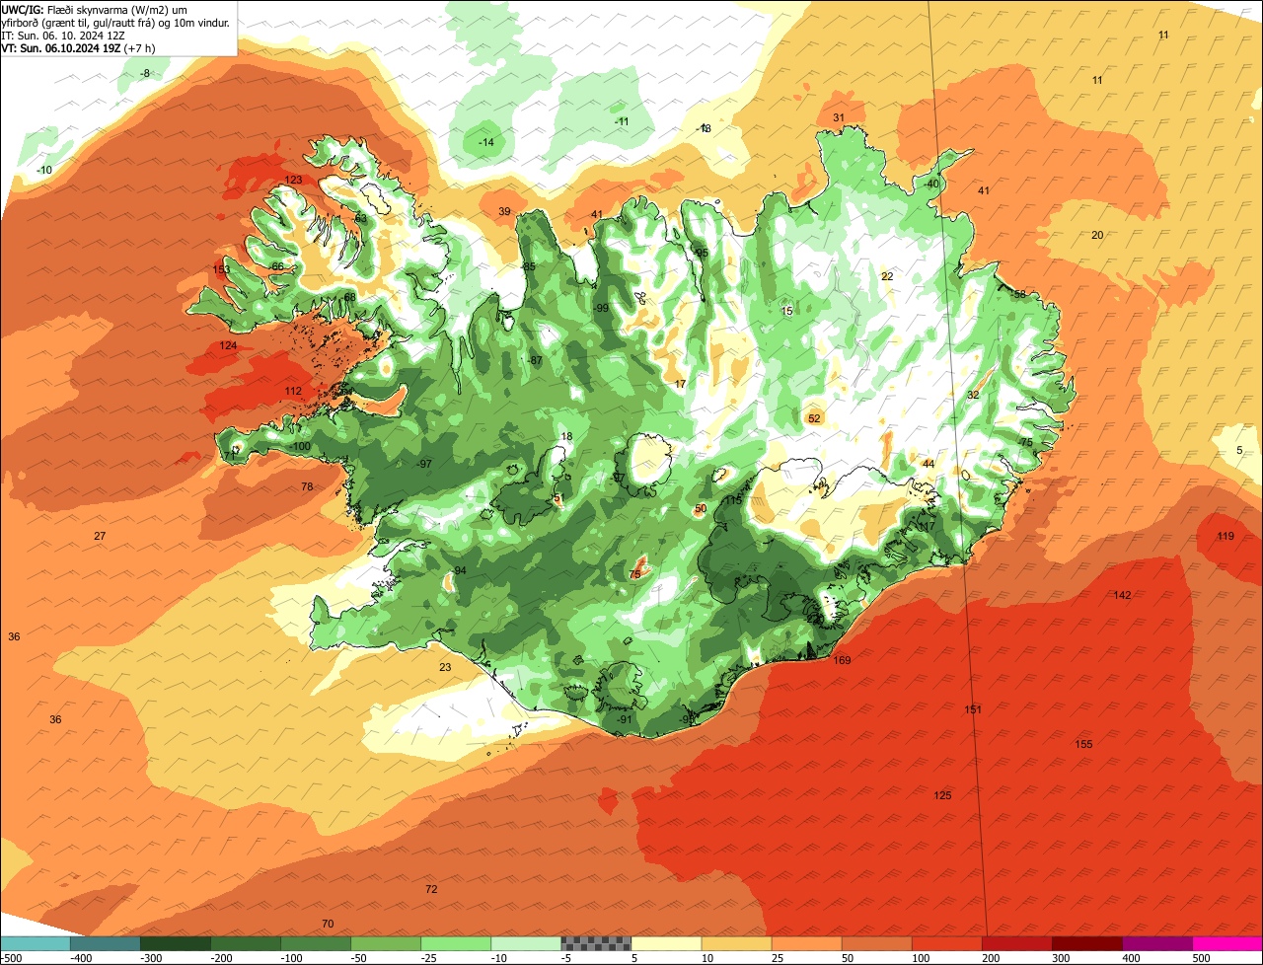Image resolution: width=1263 pixels, height=965 pixels.
Task: Select the legend swatch between -400 and -300
Action: click(106, 943)
